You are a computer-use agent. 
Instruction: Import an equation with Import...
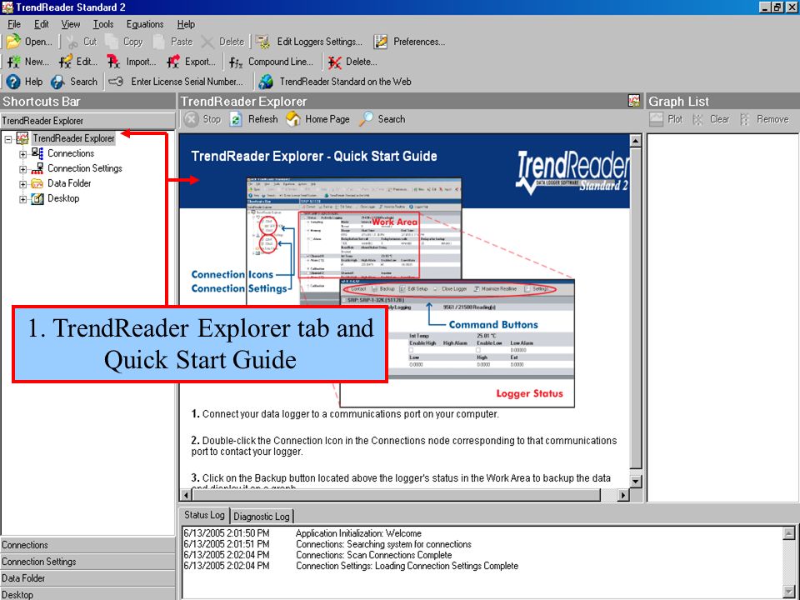pos(132,62)
